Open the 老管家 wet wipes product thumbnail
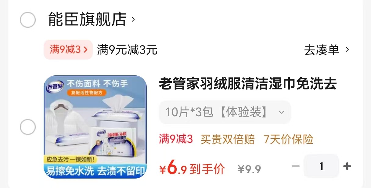The width and height of the screenshot is (371, 188). [x=95, y=127]
